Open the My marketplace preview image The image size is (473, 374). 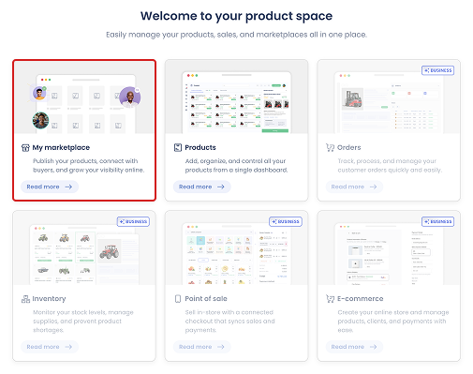pyautogui.click(x=84, y=97)
